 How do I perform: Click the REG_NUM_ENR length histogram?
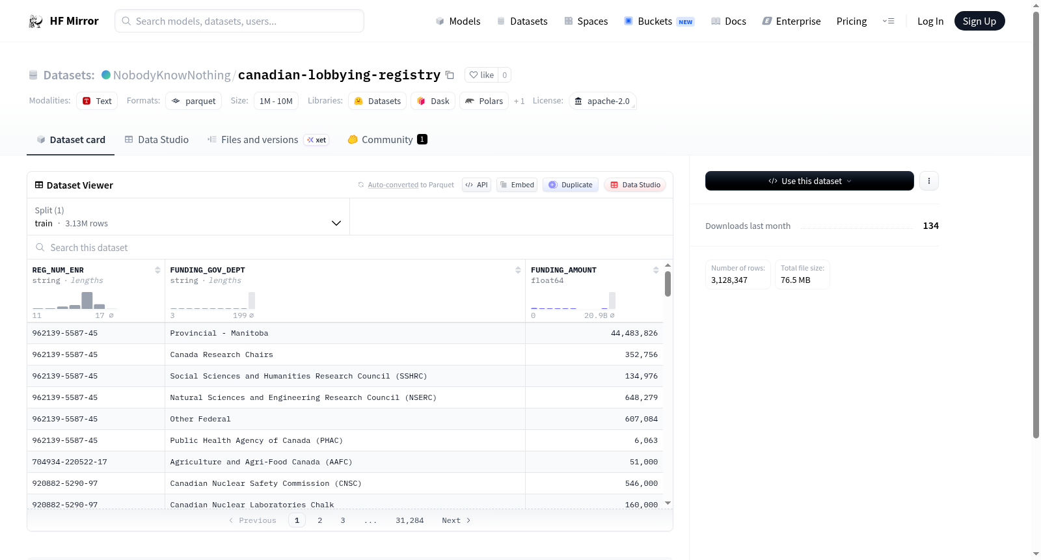coord(75,300)
